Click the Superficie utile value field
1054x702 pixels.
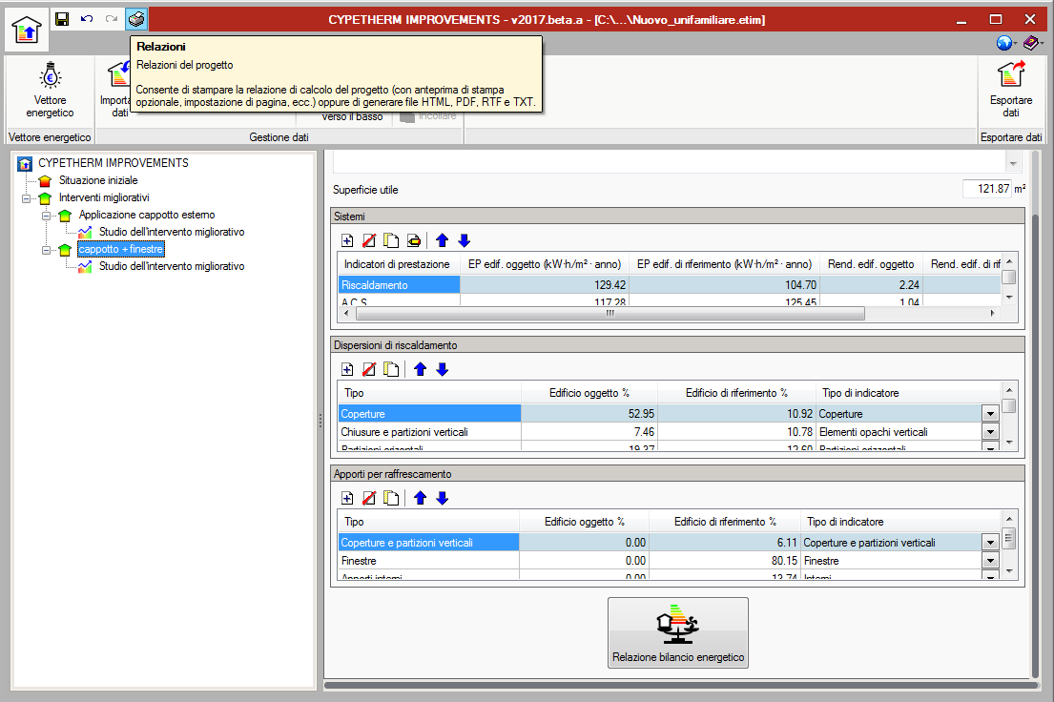tap(987, 189)
